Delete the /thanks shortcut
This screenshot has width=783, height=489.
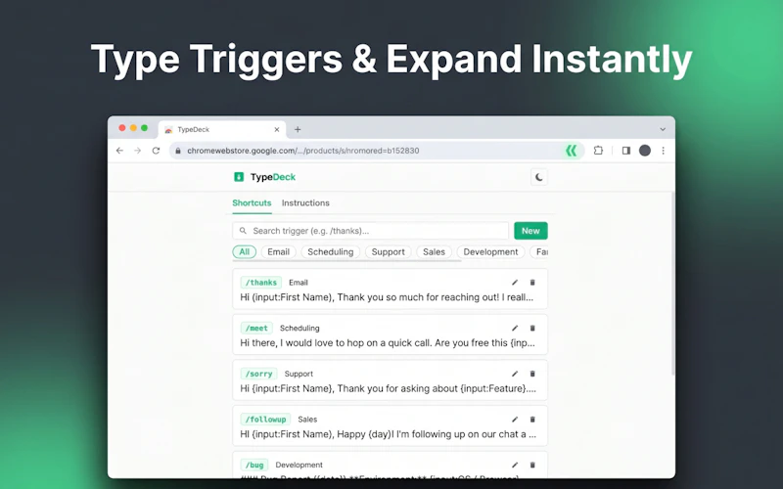click(532, 283)
